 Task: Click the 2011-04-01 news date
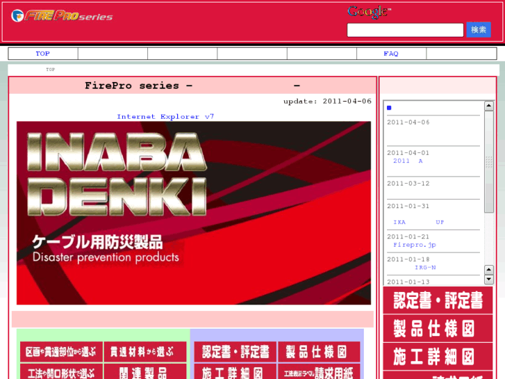click(408, 153)
